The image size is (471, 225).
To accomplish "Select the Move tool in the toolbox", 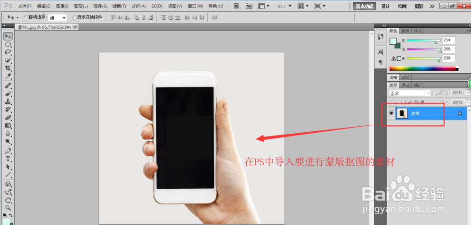I will 8,36.
